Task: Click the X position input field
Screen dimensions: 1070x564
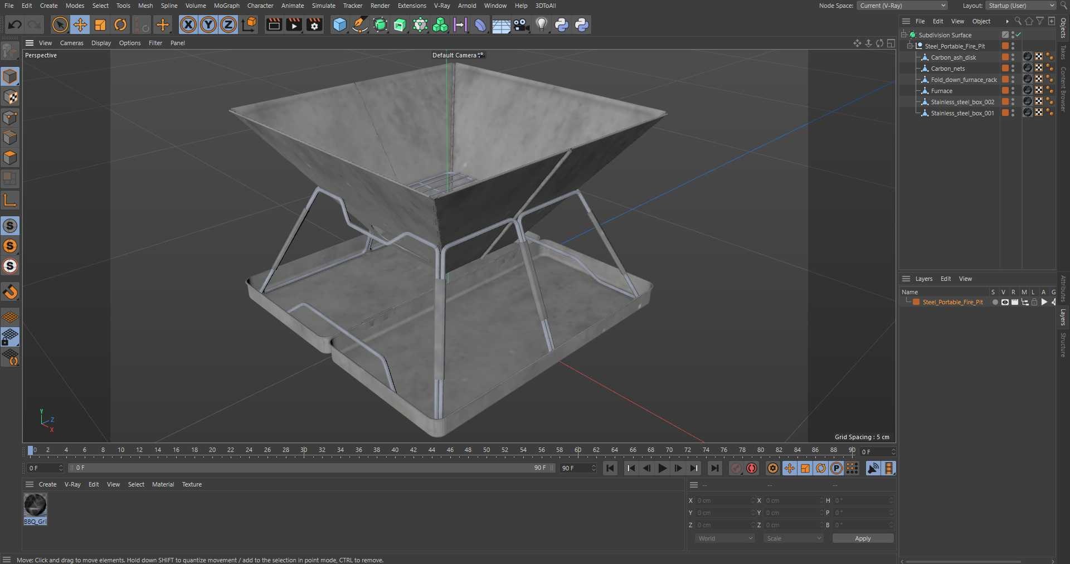Action: [725, 500]
